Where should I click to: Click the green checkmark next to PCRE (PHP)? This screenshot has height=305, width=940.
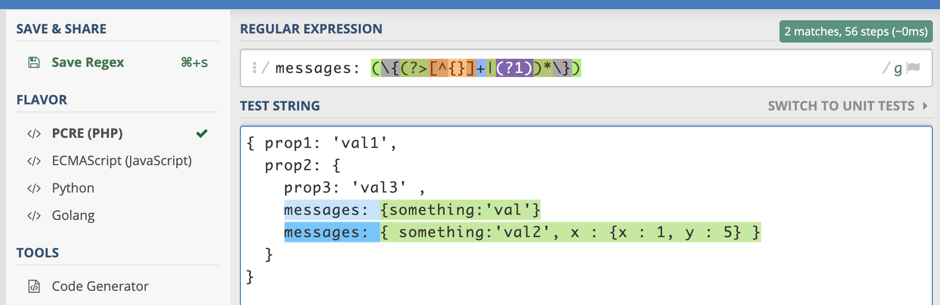[202, 133]
